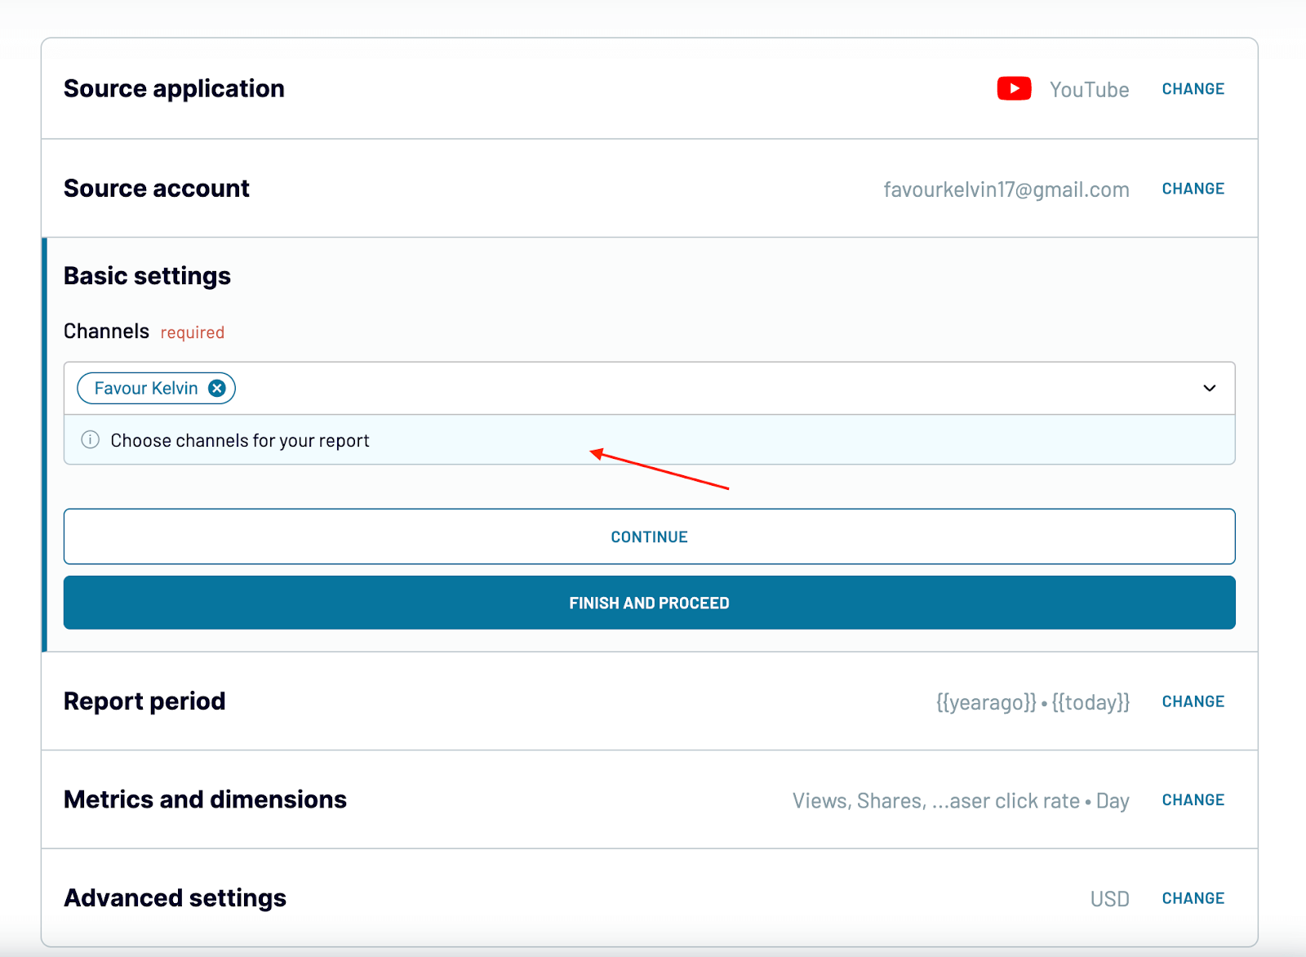This screenshot has width=1306, height=957.
Task: Select the Favour Kelvin channel tag
Action: (x=145, y=389)
